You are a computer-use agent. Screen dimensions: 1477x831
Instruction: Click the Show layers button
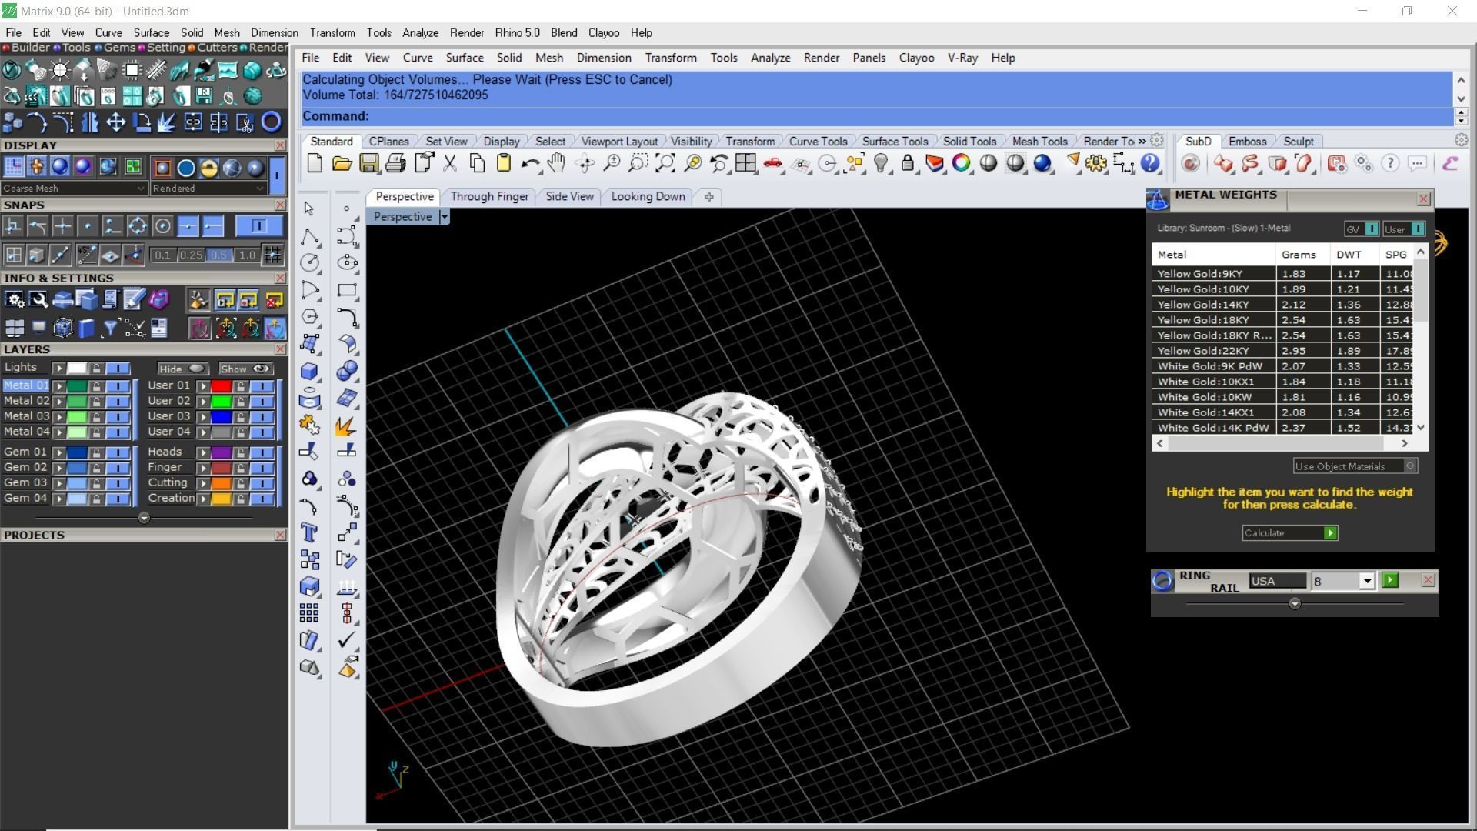click(245, 369)
